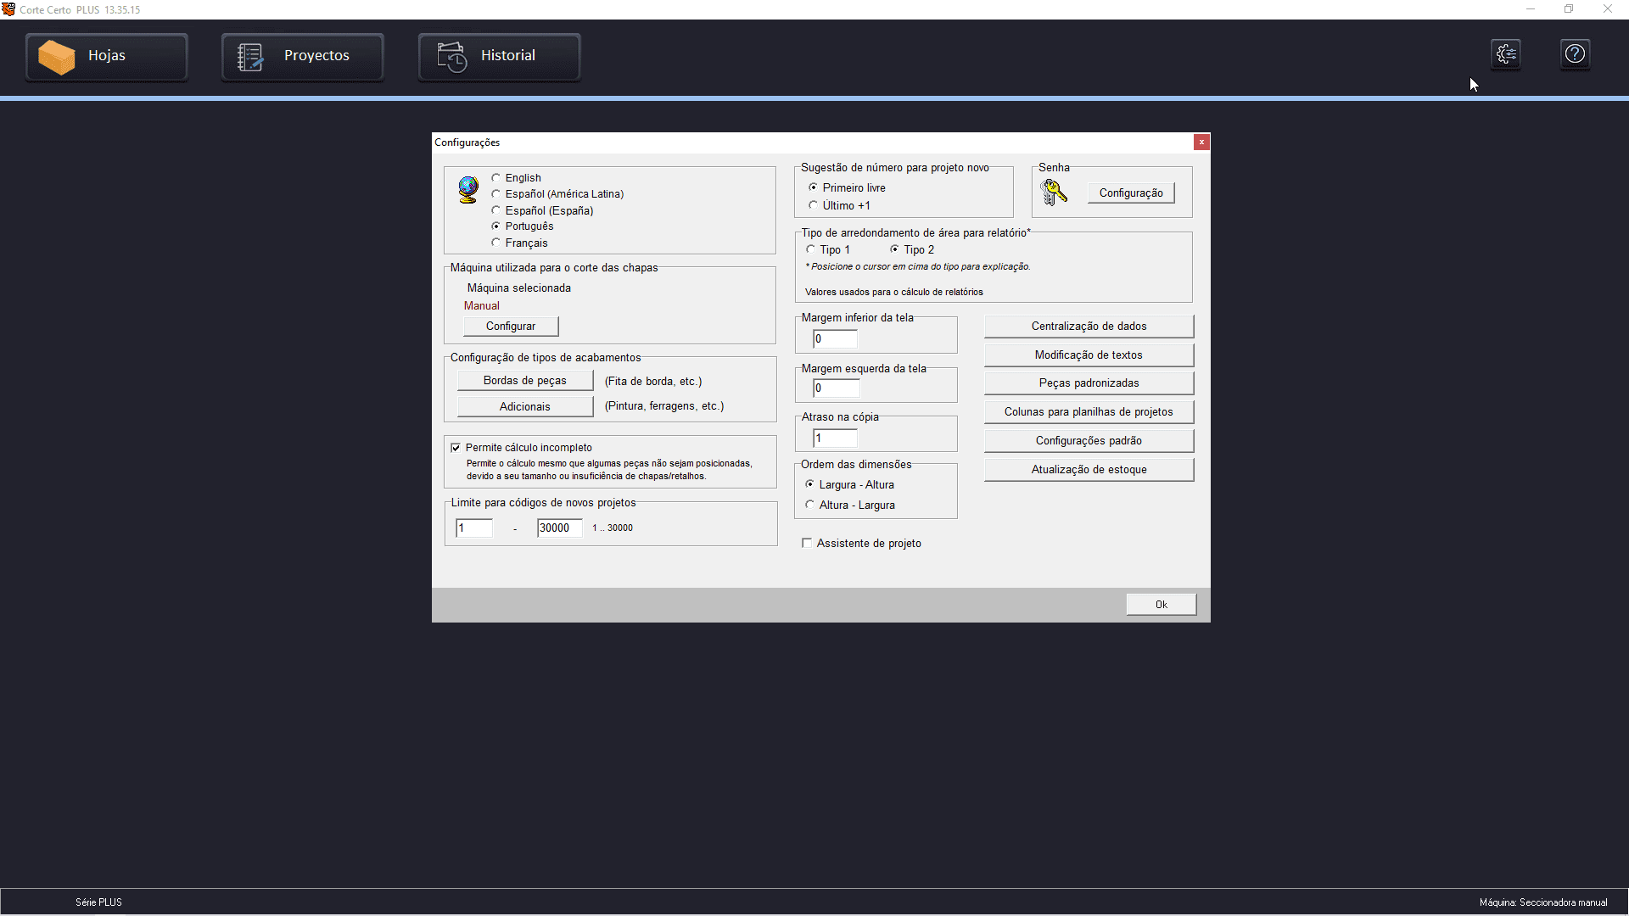
Task: Click the keys password icon
Action: click(x=1054, y=193)
